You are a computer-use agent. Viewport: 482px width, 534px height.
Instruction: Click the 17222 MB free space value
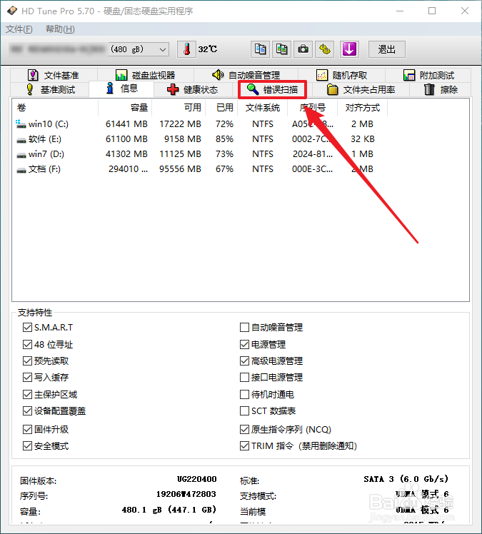180,124
